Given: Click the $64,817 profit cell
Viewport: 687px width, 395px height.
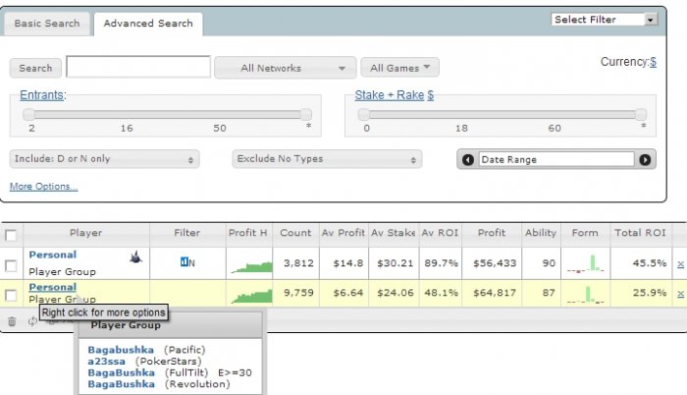Looking at the screenshot, I should tap(495, 293).
